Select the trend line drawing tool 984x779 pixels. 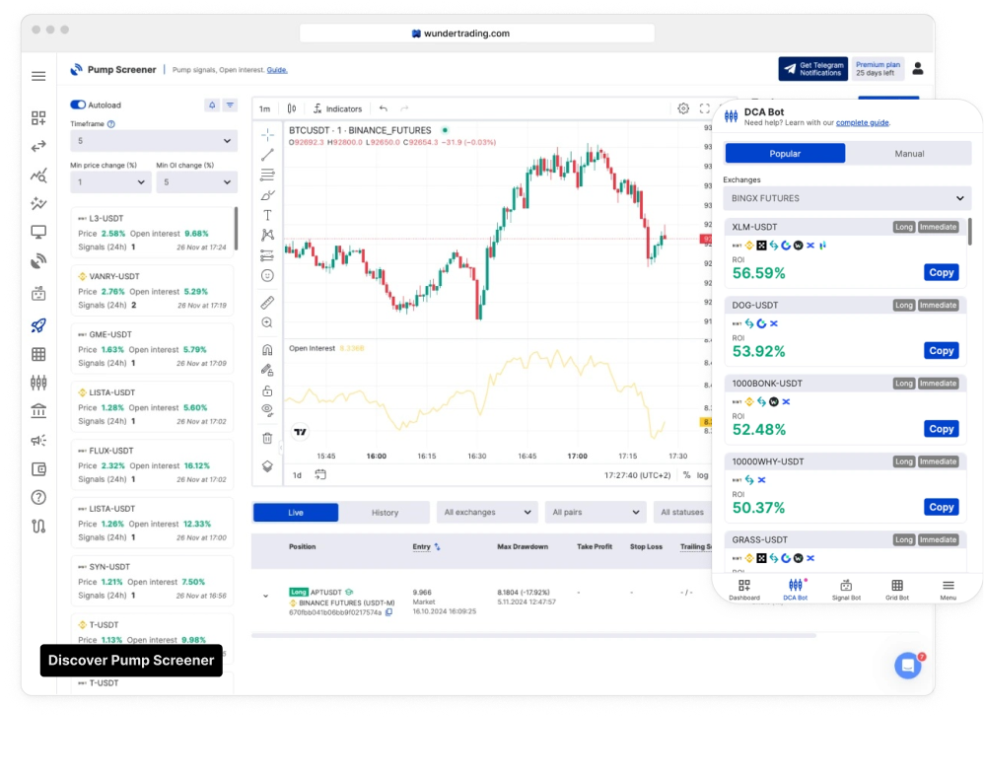(267, 155)
